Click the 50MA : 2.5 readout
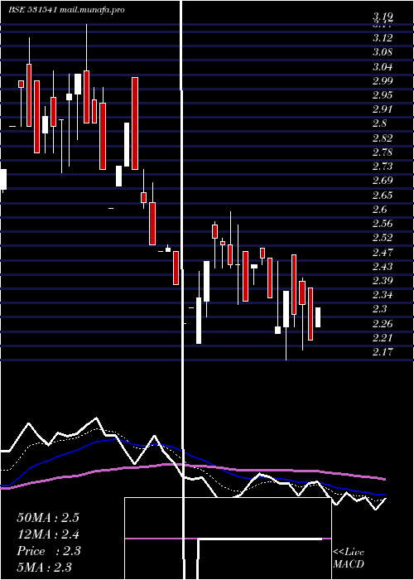The width and height of the screenshot is (414, 580). coord(48,518)
